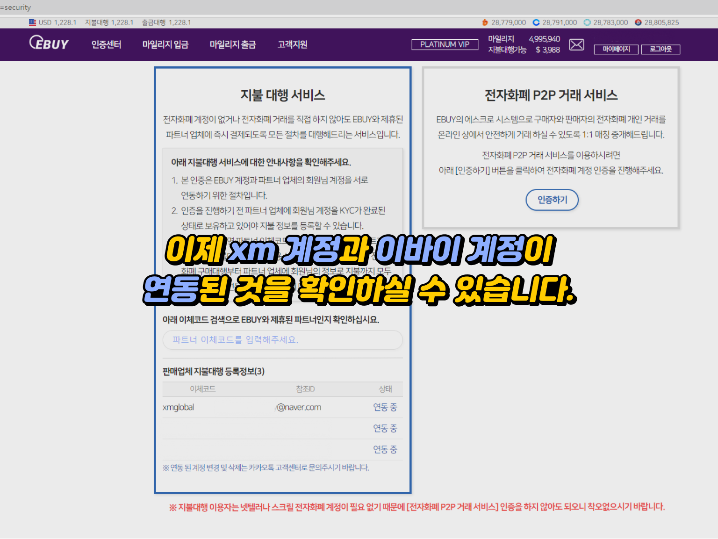Click the 연동 중 status for xmglobal
The height and width of the screenshot is (539, 718).
(x=385, y=407)
